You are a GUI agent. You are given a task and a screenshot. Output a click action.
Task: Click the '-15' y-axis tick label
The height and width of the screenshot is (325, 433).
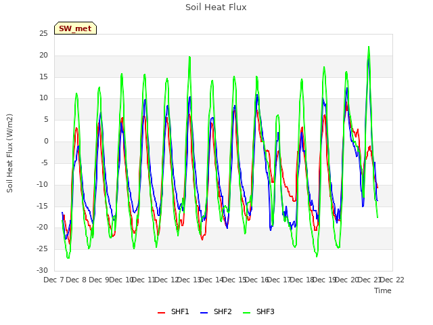pyautogui.click(x=42, y=206)
